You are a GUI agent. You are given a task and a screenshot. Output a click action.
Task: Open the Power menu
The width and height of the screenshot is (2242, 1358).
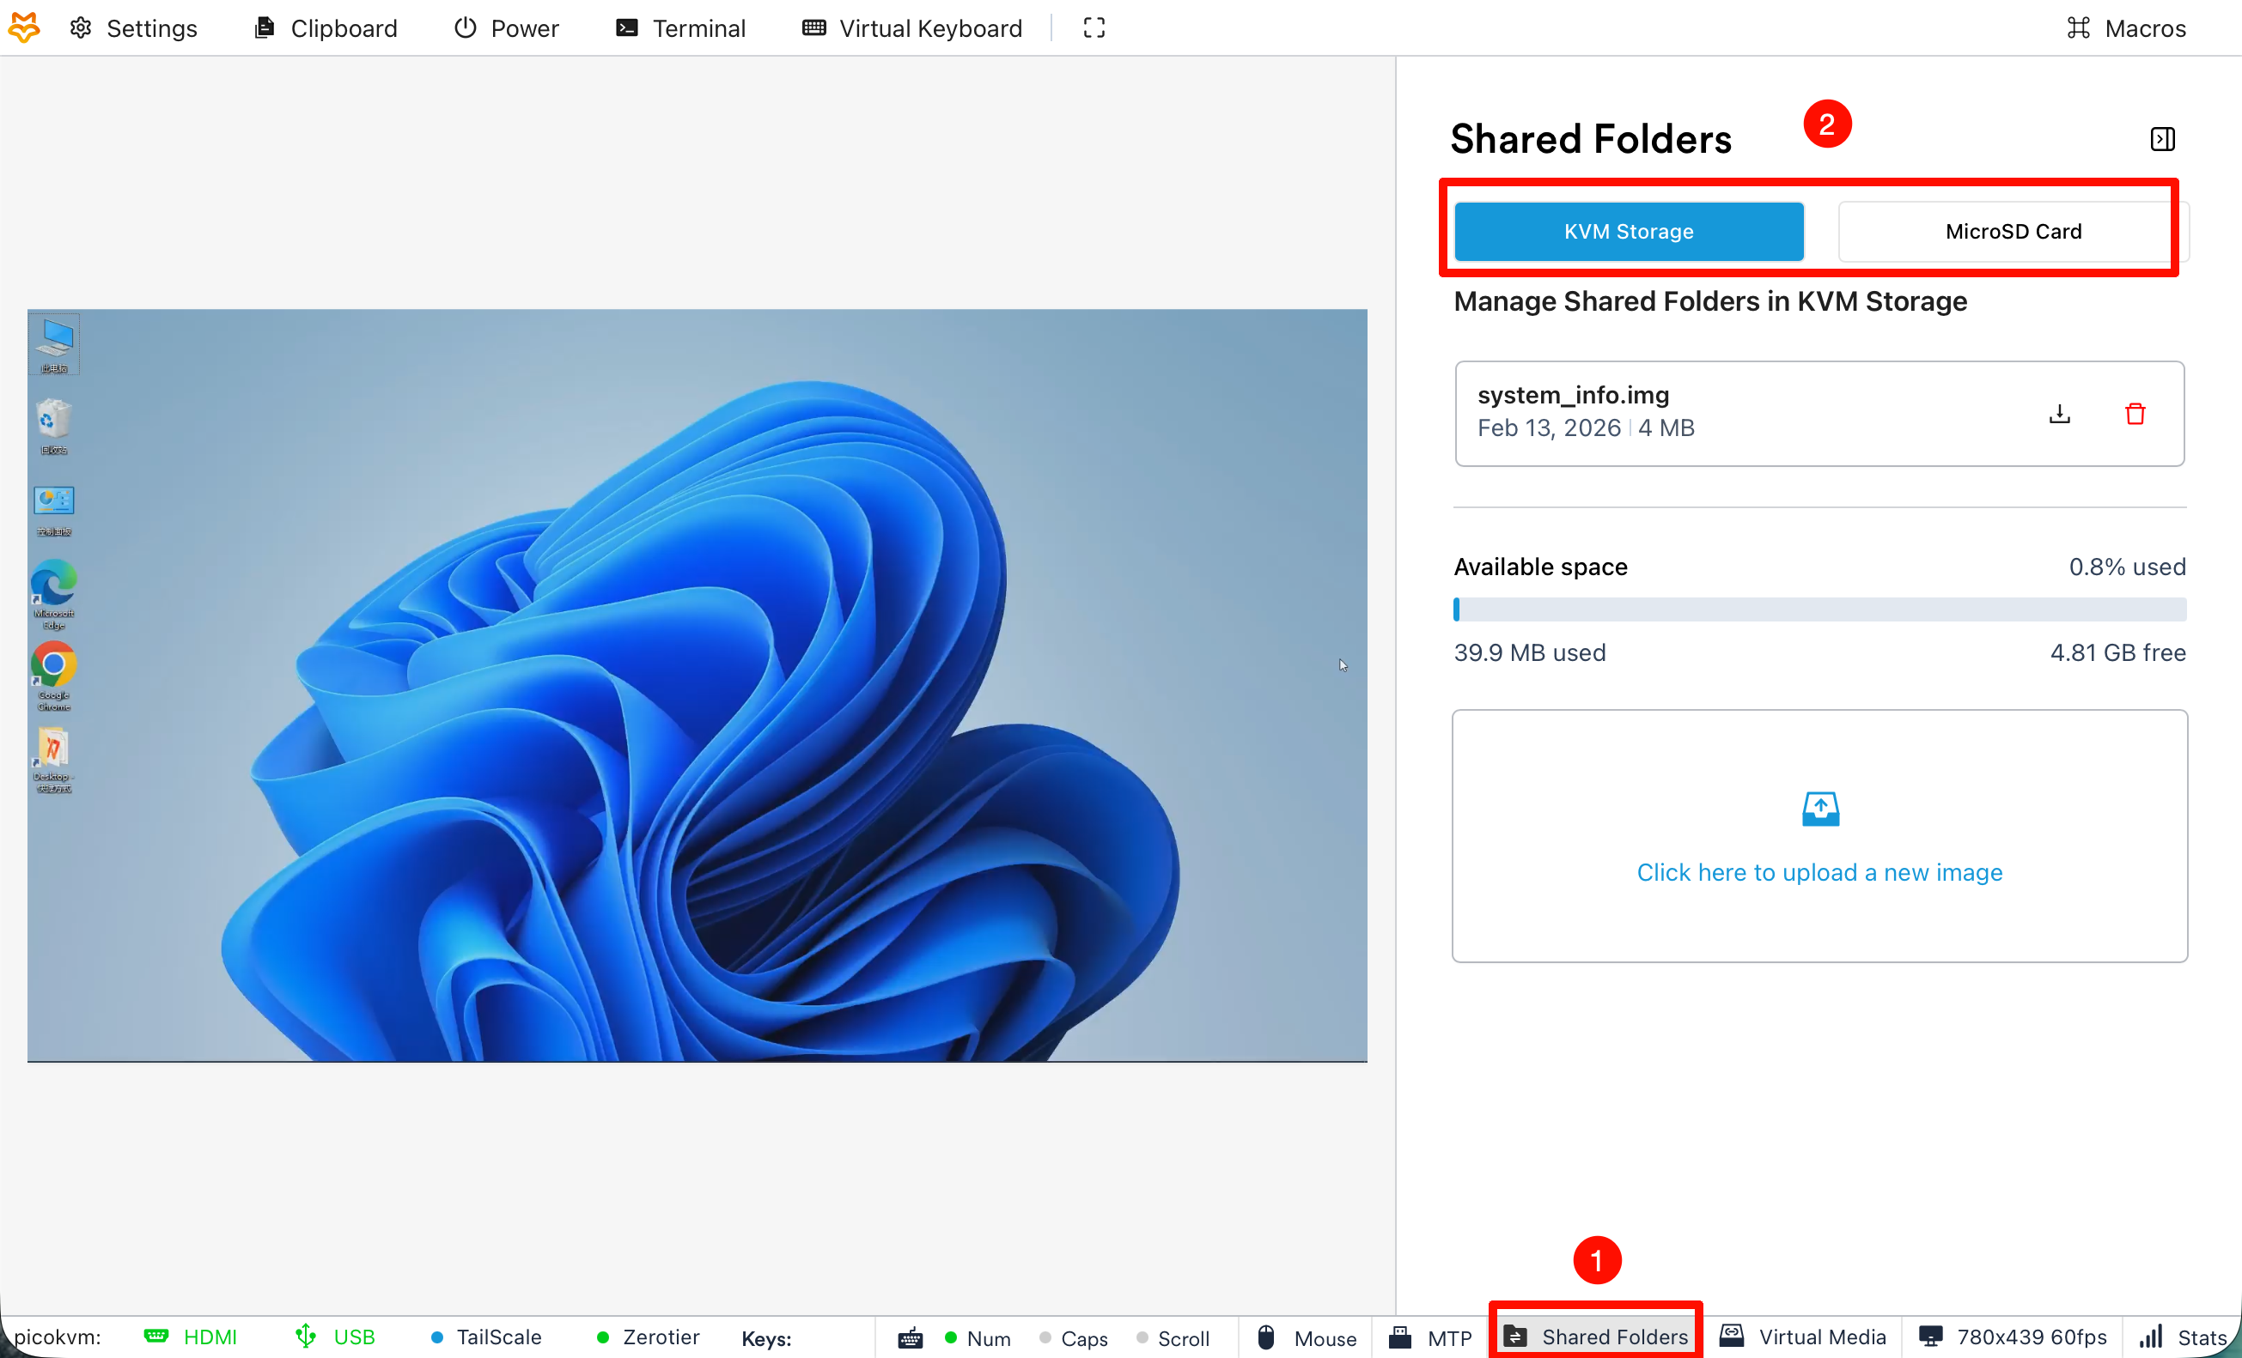[x=506, y=28]
